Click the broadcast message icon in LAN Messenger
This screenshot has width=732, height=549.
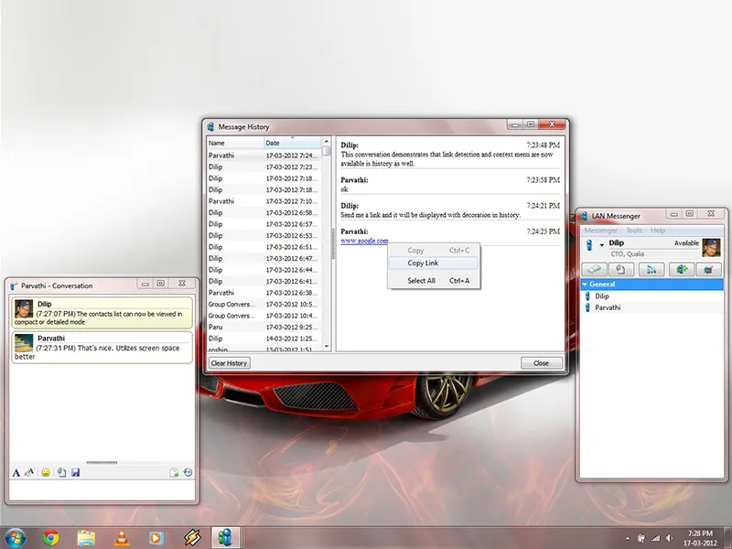(x=652, y=269)
